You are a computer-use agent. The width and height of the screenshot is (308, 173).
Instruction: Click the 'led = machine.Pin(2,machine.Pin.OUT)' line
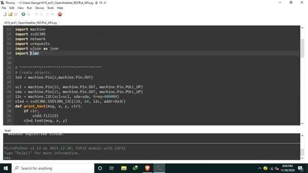coord(54,77)
